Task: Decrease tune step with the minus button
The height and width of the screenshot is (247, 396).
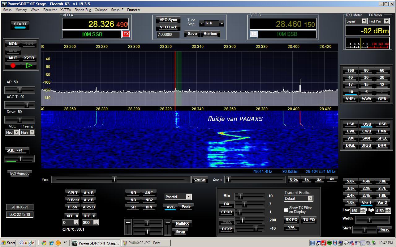Action: click(x=202, y=23)
